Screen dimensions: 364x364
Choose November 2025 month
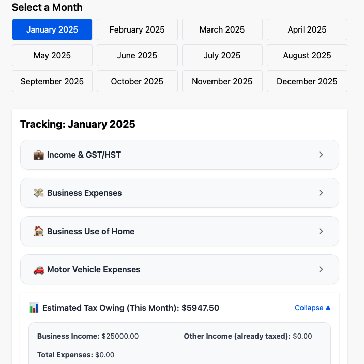pyautogui.click(x=222, y=81)
